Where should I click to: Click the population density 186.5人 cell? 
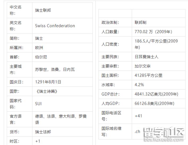[156, 44]
